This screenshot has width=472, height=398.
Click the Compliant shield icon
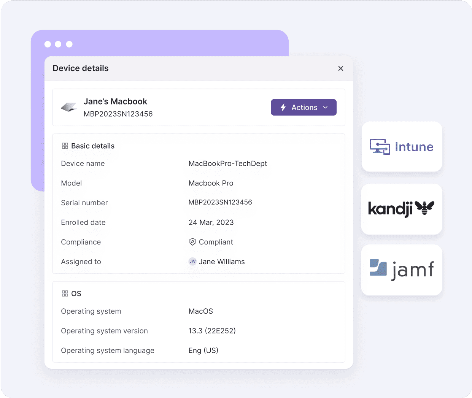[192, 242]
